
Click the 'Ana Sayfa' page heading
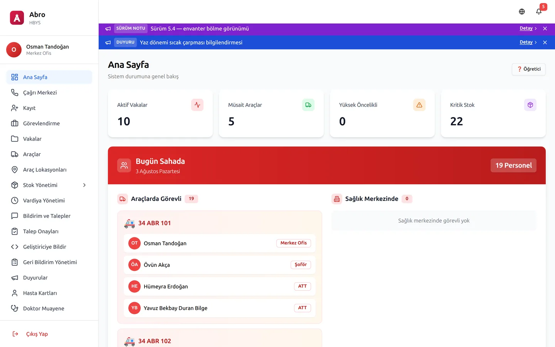[x=128, y=65]
